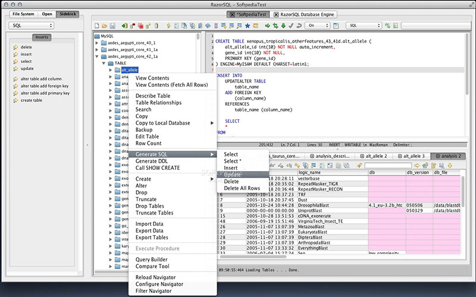Click the sidekick 'insert' link
Screen dimensions: 476x297
pos(26,54)
